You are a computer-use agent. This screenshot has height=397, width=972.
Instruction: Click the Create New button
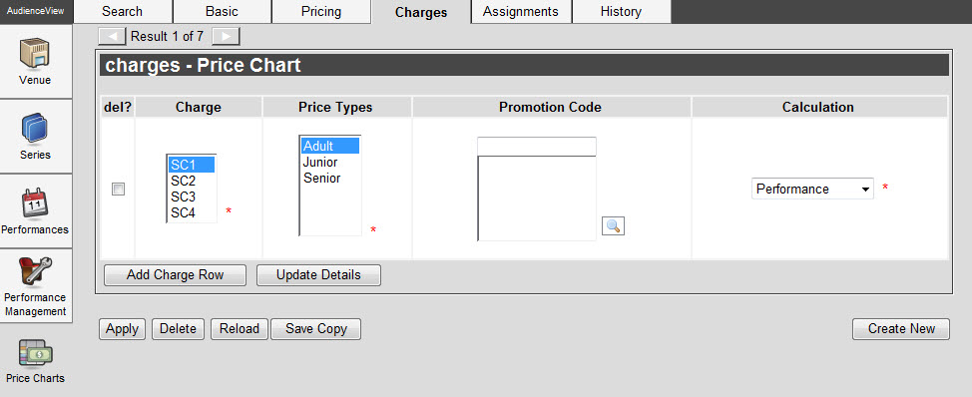tap(901, 329)
